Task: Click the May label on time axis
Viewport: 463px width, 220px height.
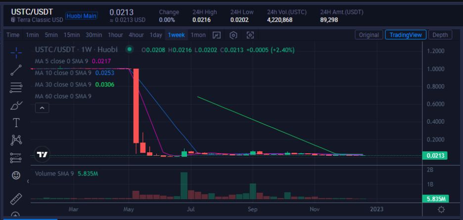Action: [x=129, y=209]
